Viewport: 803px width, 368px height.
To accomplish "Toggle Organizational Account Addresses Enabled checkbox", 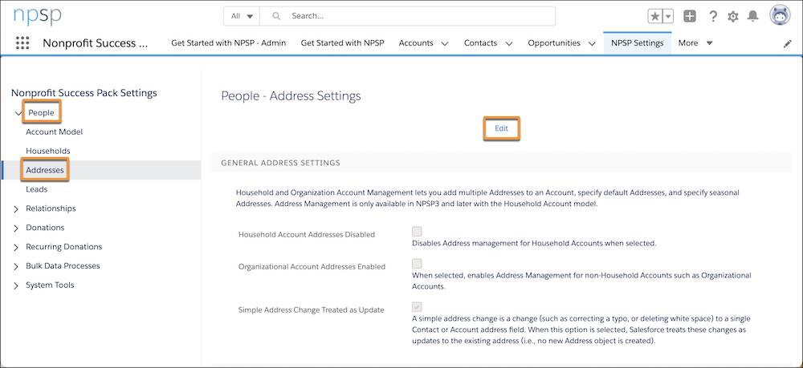I will 417,264.
